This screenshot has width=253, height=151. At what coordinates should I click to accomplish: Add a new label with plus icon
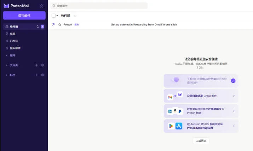(37, 75)
